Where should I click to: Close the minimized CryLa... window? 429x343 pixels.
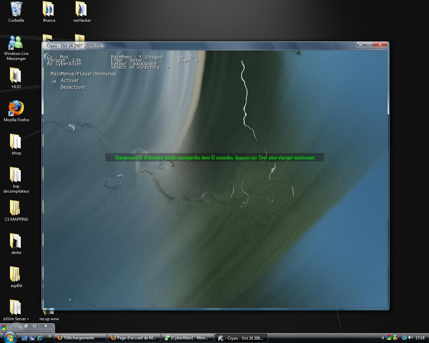46,326
